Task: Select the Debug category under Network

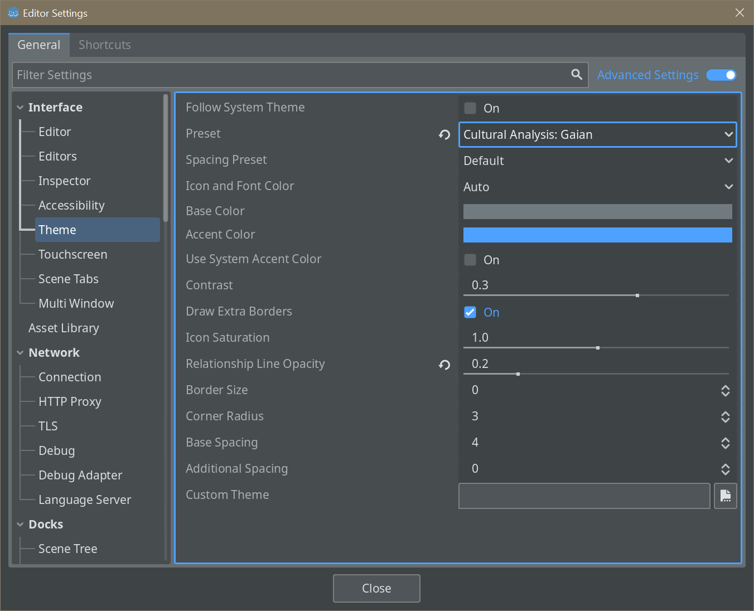Action: point(56,450)
